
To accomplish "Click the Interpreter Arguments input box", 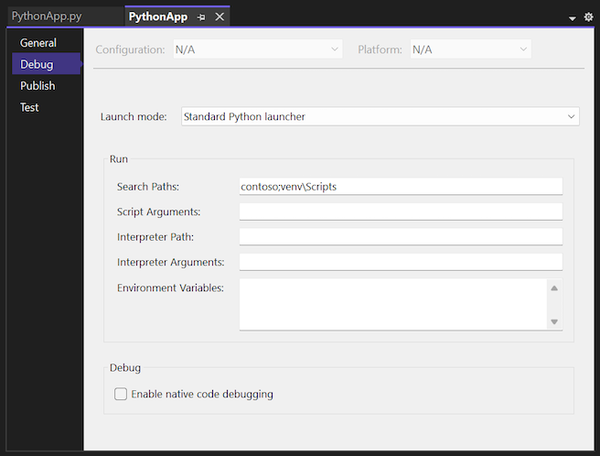I will (401, 263).
